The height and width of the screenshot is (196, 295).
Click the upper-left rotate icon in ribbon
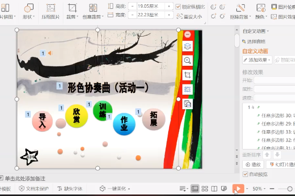pyautogui.click(x=213, y=7)
